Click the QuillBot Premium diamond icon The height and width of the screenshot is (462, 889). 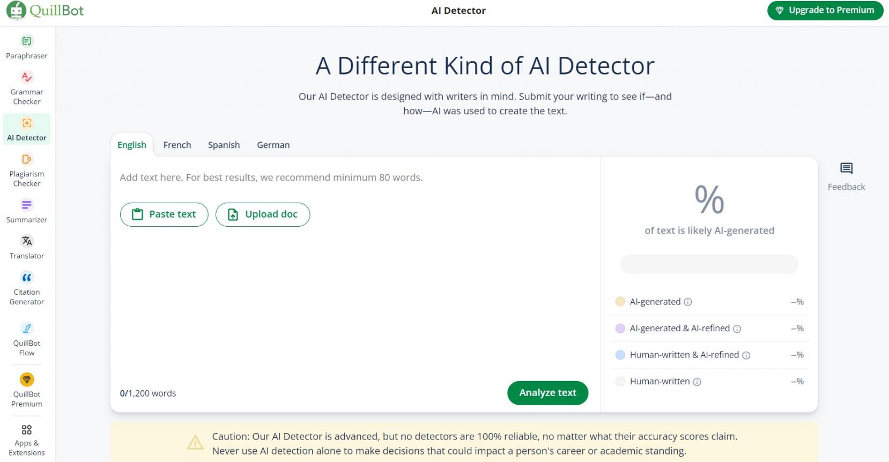coord(27,380)
